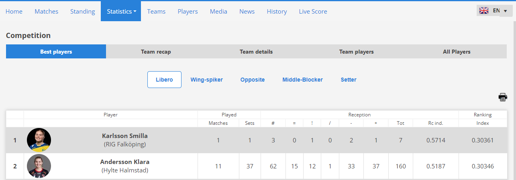516x180 pixels.
Task: Open Karlsson Smilla's player photo
Action: 39,140
